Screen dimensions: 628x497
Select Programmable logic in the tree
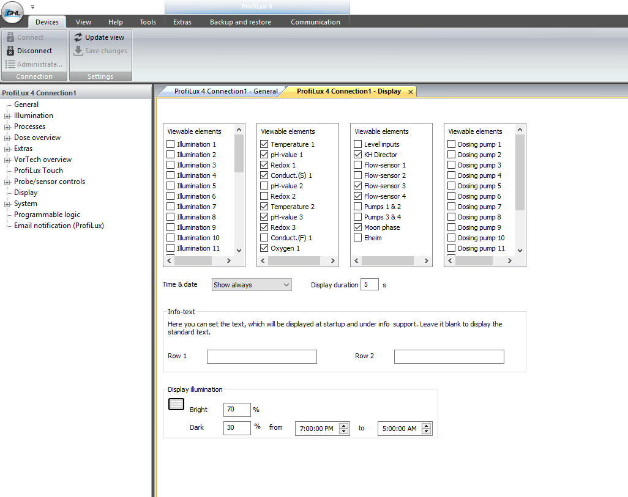click(x=47, y=215)
